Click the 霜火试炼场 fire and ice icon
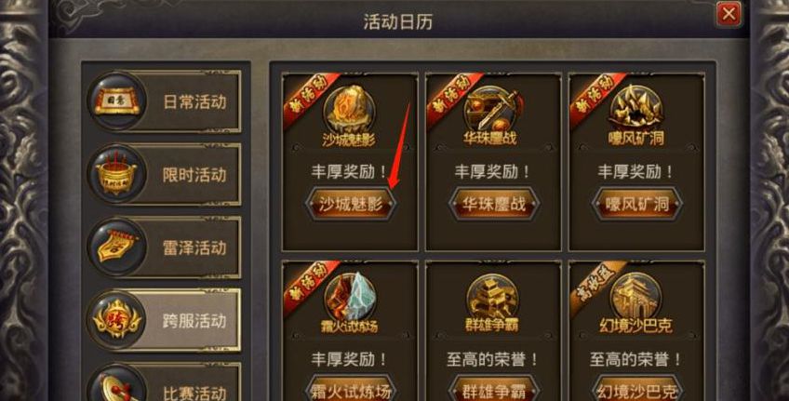The image size is (789, 401). point(349,298)
